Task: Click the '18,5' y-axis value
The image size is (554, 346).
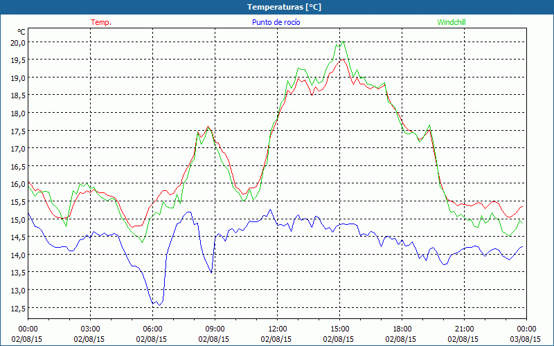Action: pos(19,95)
